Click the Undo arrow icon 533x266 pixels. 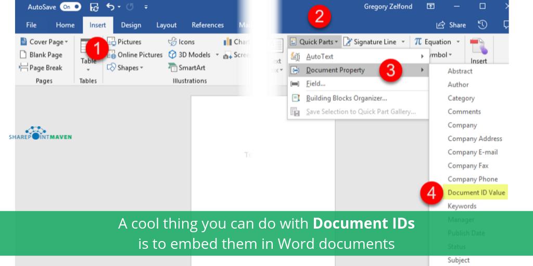(x=110, y=6)
